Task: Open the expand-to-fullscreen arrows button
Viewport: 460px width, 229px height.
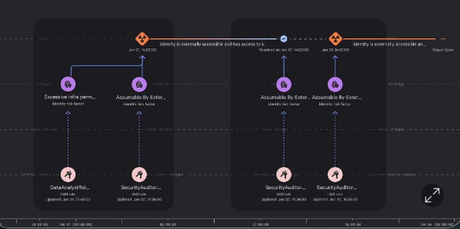Action: point(432,195)
